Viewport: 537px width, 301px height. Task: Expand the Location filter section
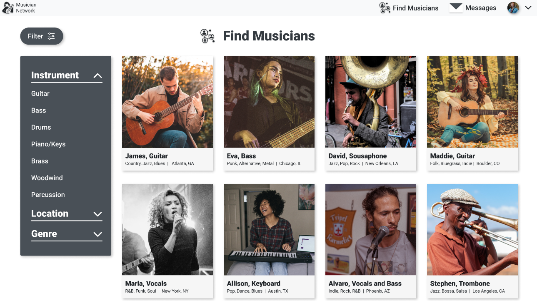[x=97, y=214]
